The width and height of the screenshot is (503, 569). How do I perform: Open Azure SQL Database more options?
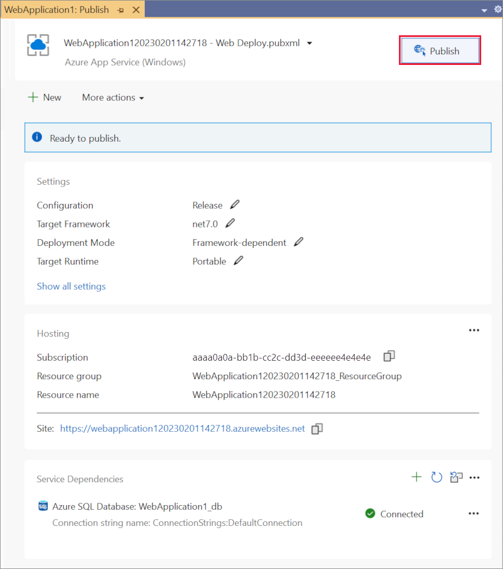474,514
